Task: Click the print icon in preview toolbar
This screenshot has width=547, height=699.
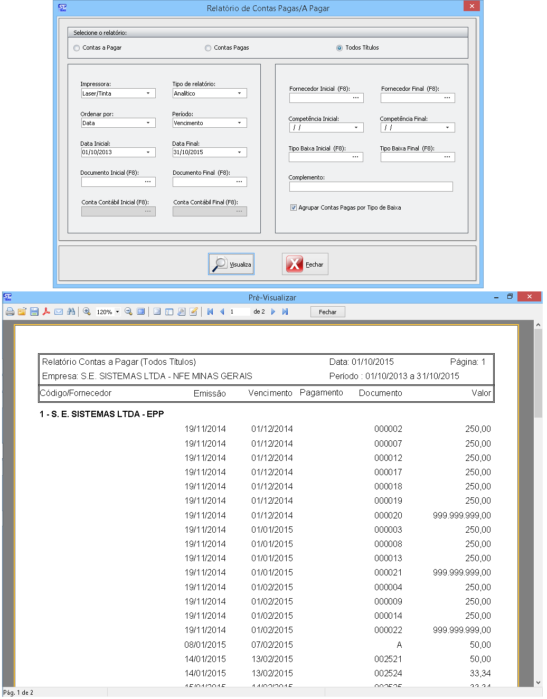Action: [x=10, y=312]
